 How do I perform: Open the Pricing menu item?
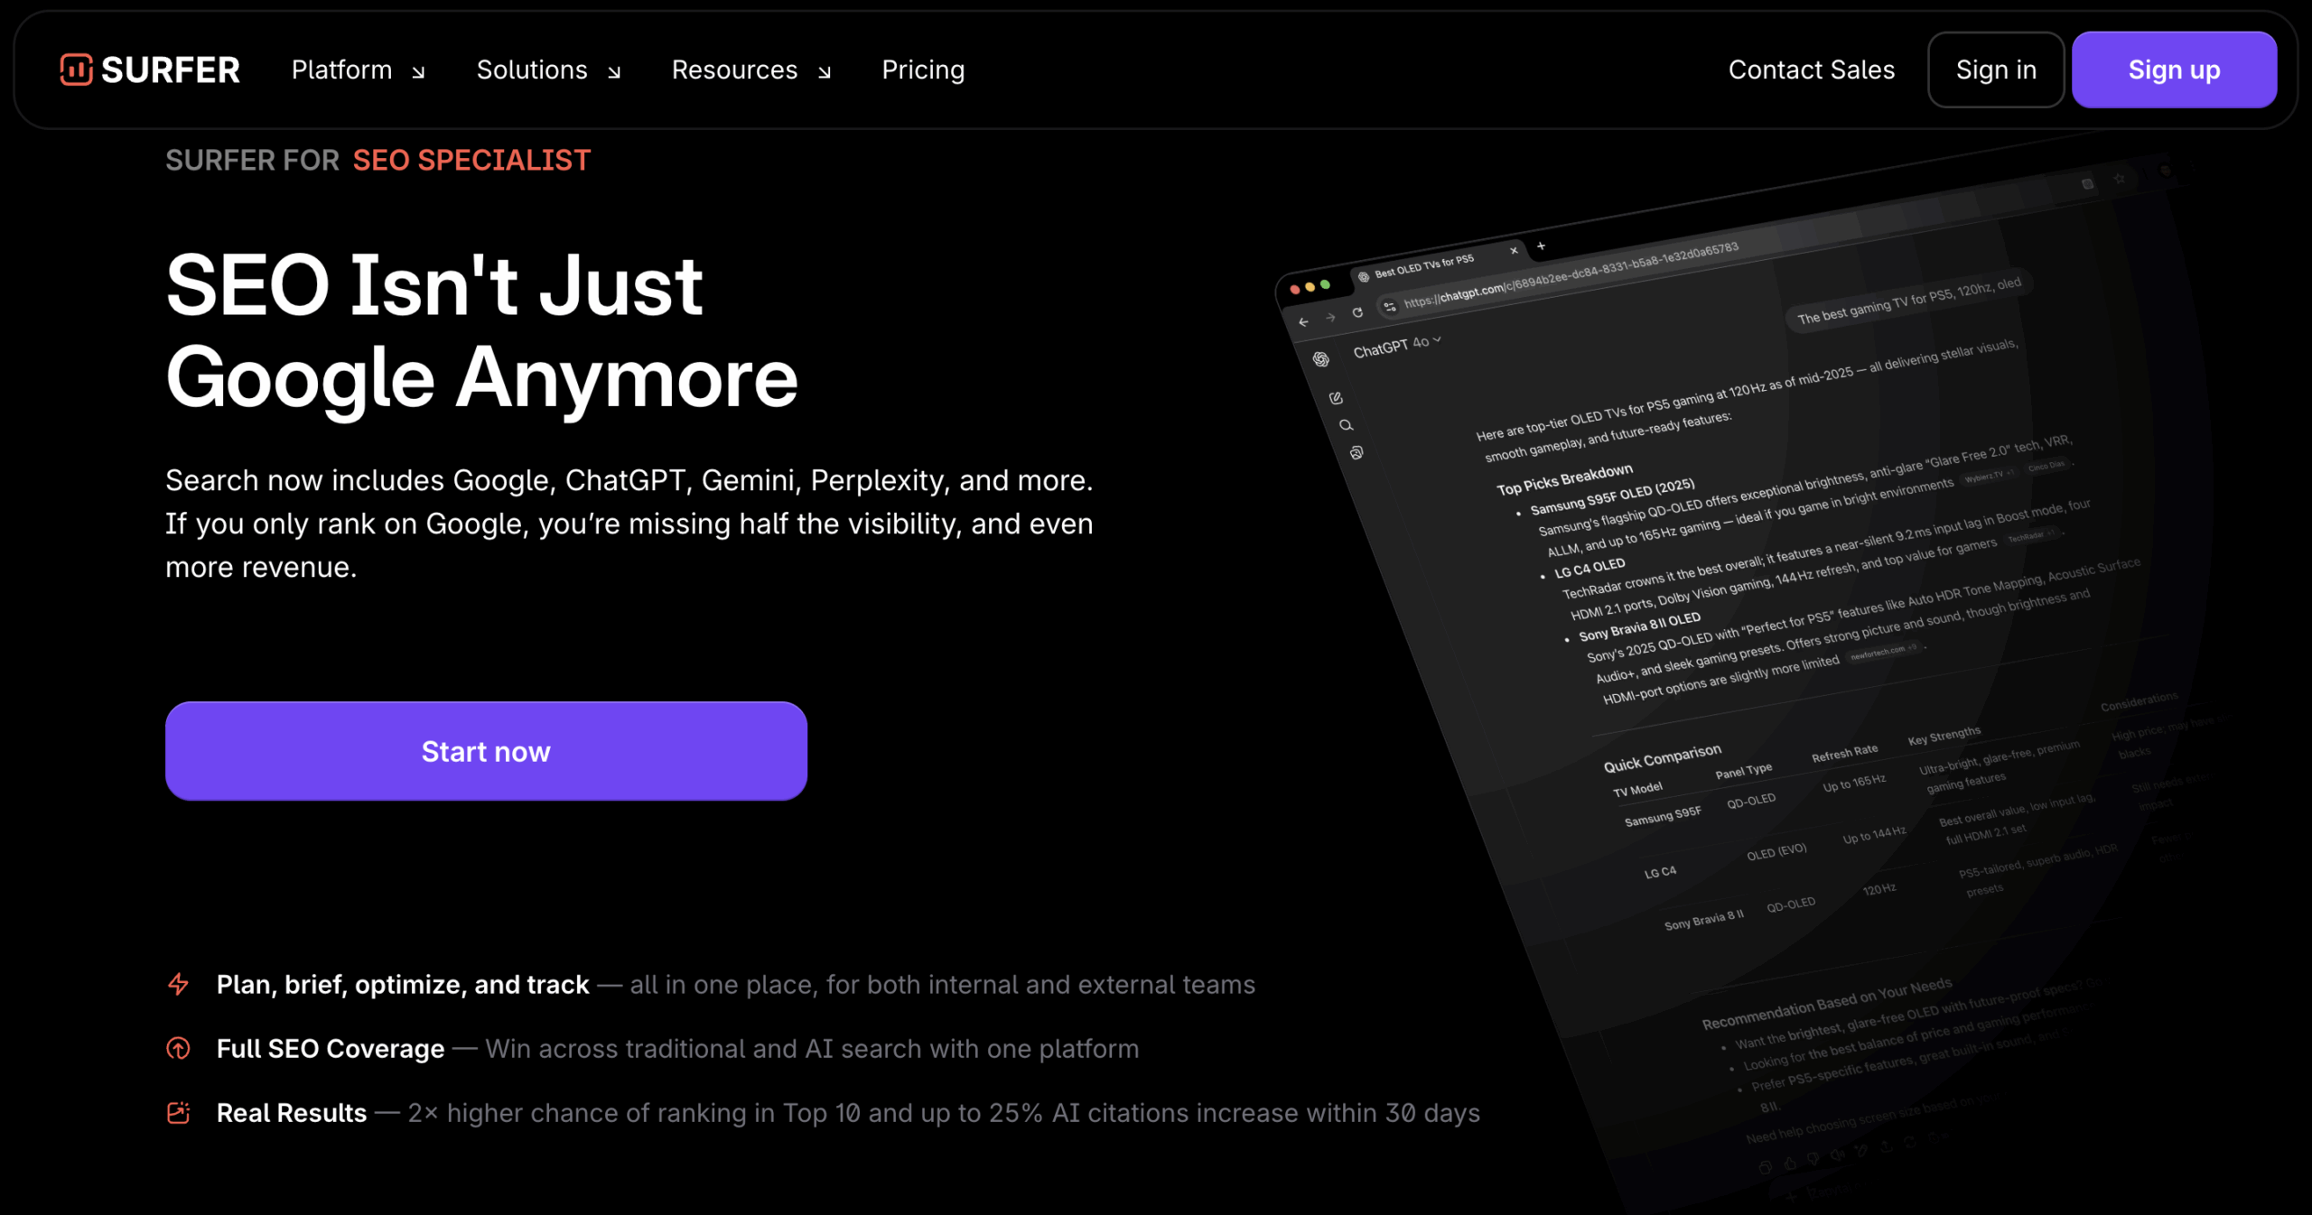(923, 70)
